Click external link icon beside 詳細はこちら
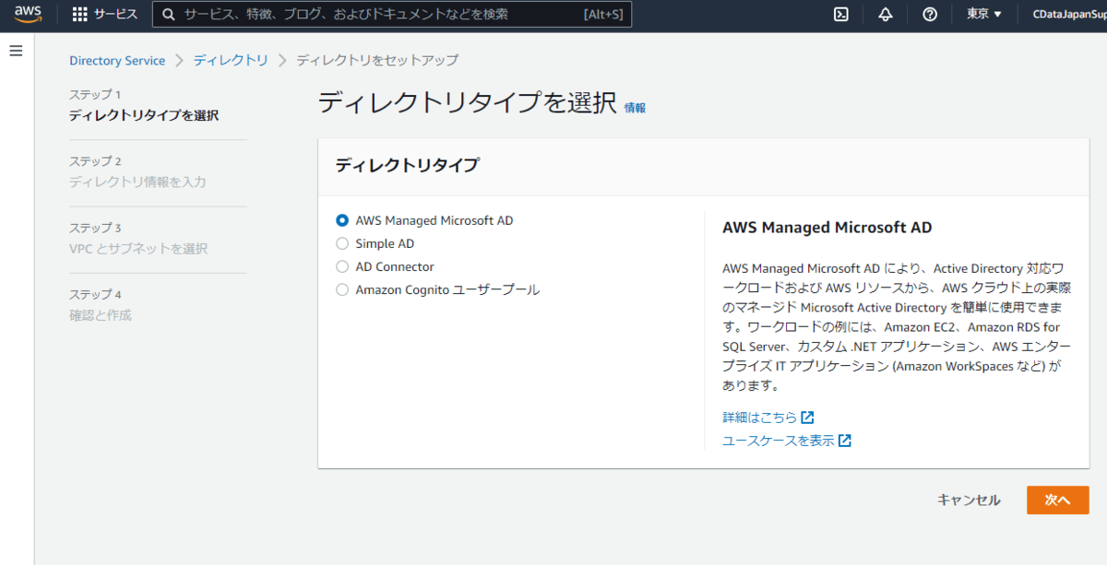This screenshot has height=565, width=1107. point(808,418)
